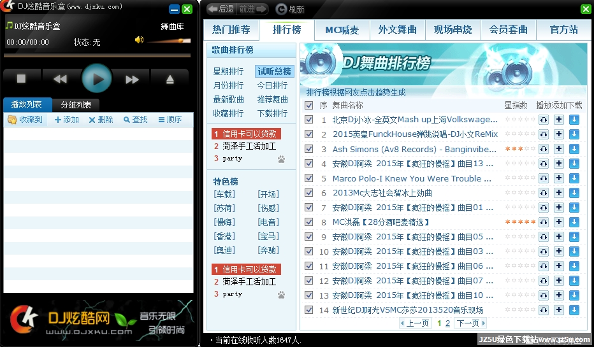
Task: Open the 会员套曲 tab
Action: pos(509,29)
